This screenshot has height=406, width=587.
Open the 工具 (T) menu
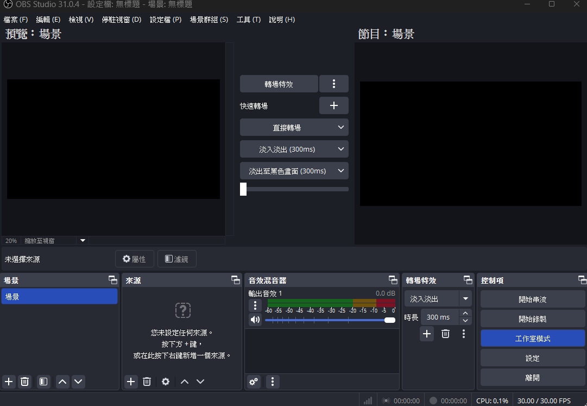tap(248, 20)
